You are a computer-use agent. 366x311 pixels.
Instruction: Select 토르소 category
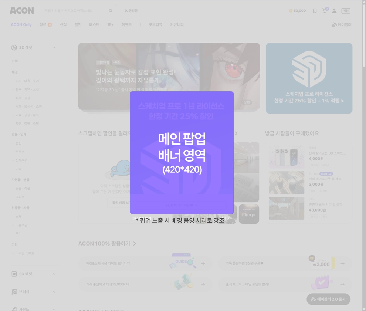click(20, 152)
